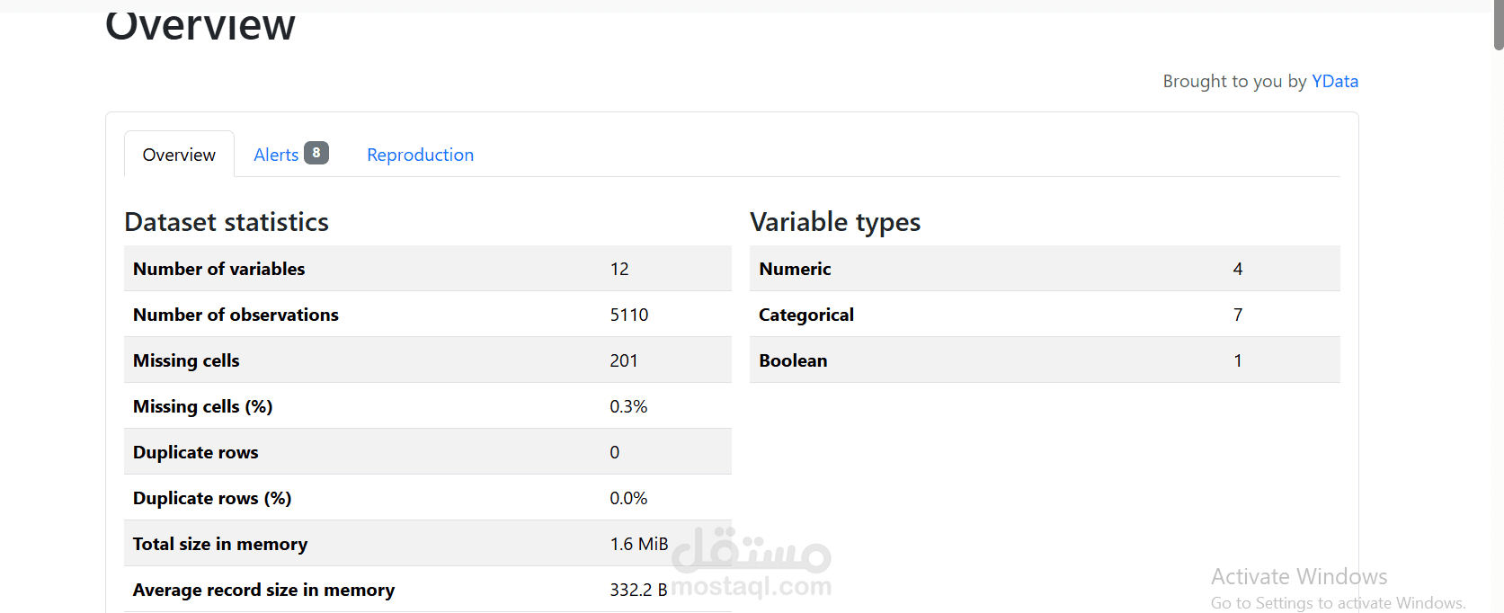
Task: Click the Categorical variable type label
Action: [806, 315]
